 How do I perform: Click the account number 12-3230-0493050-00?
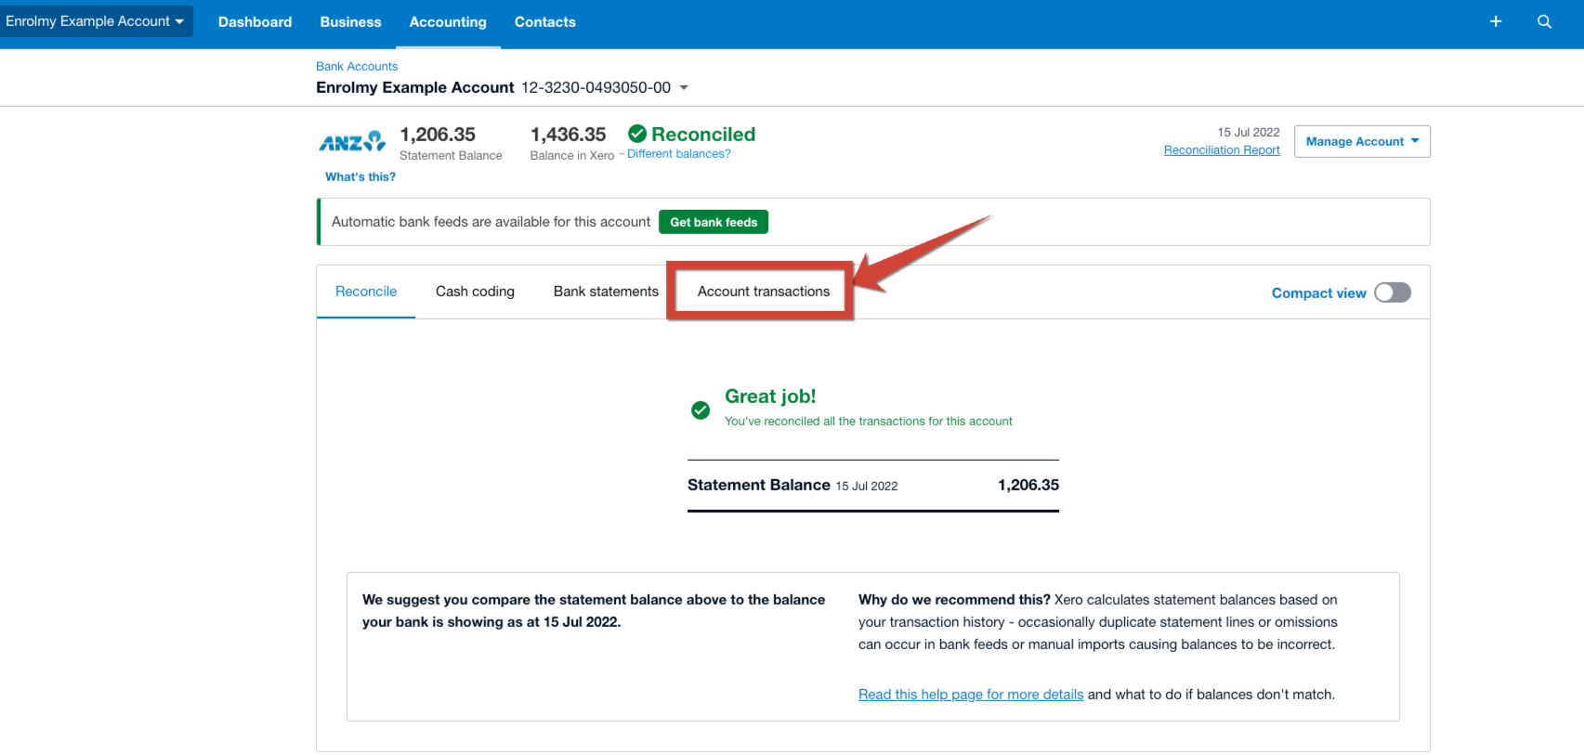[596, 87]
